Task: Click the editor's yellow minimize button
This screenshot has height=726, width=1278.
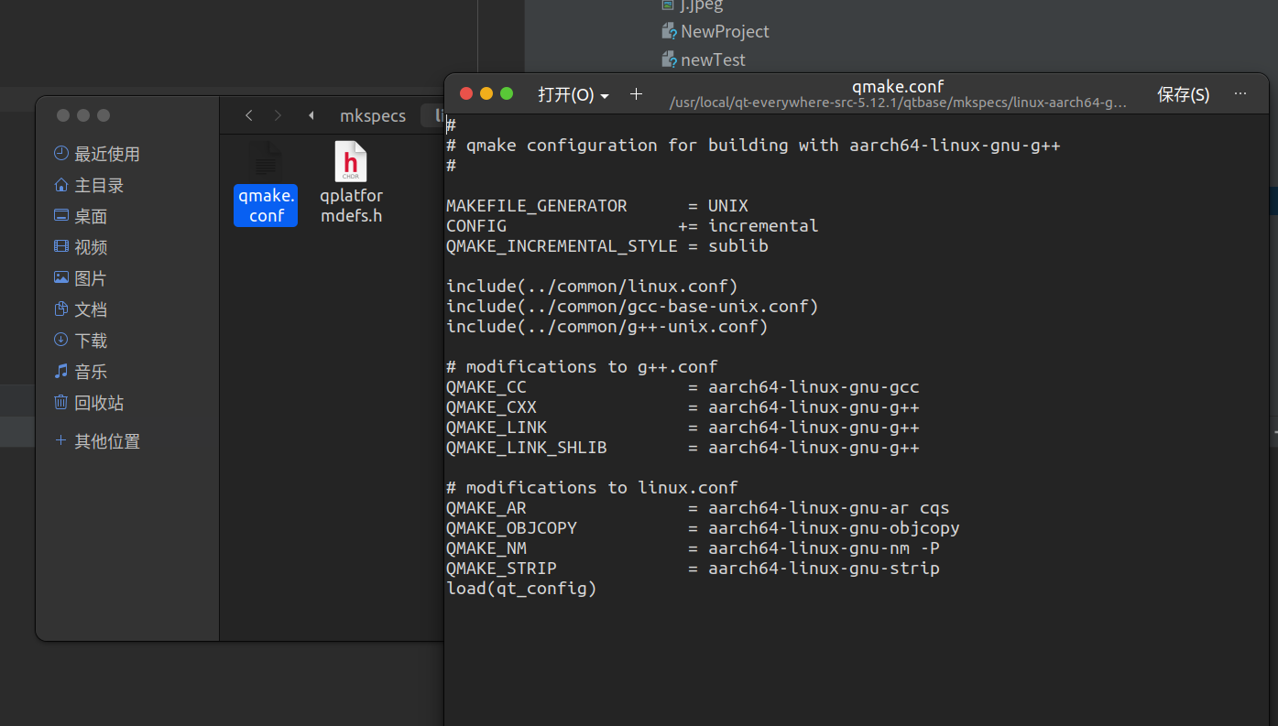Action: pos(486,93)
